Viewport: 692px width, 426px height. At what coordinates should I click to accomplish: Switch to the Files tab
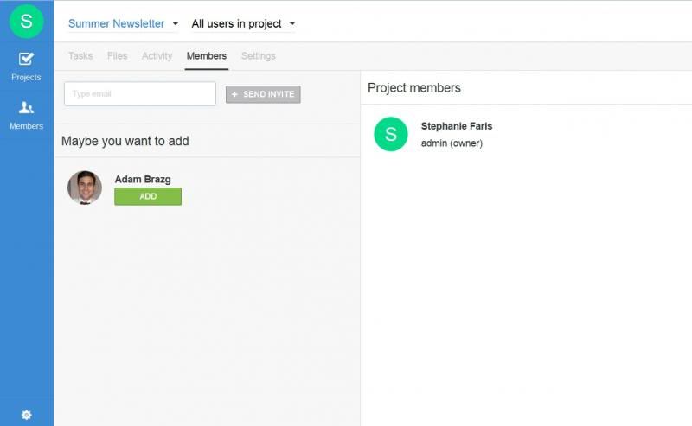coord(117,56)
